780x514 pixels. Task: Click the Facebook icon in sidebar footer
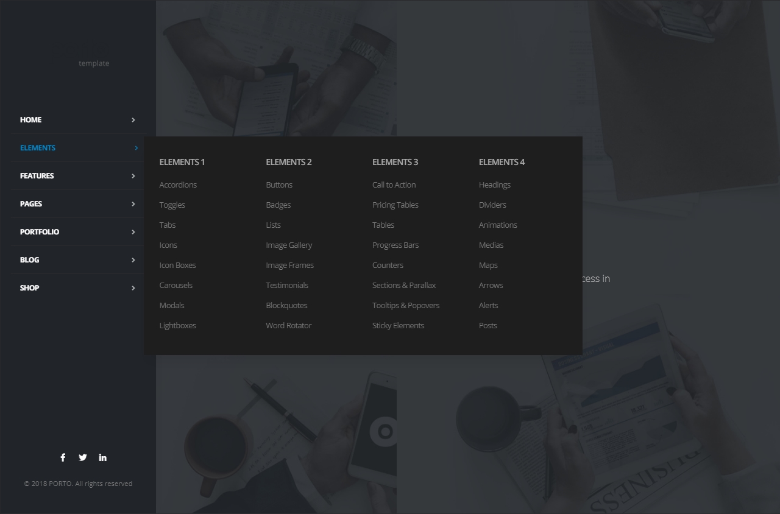coord(63,457)
